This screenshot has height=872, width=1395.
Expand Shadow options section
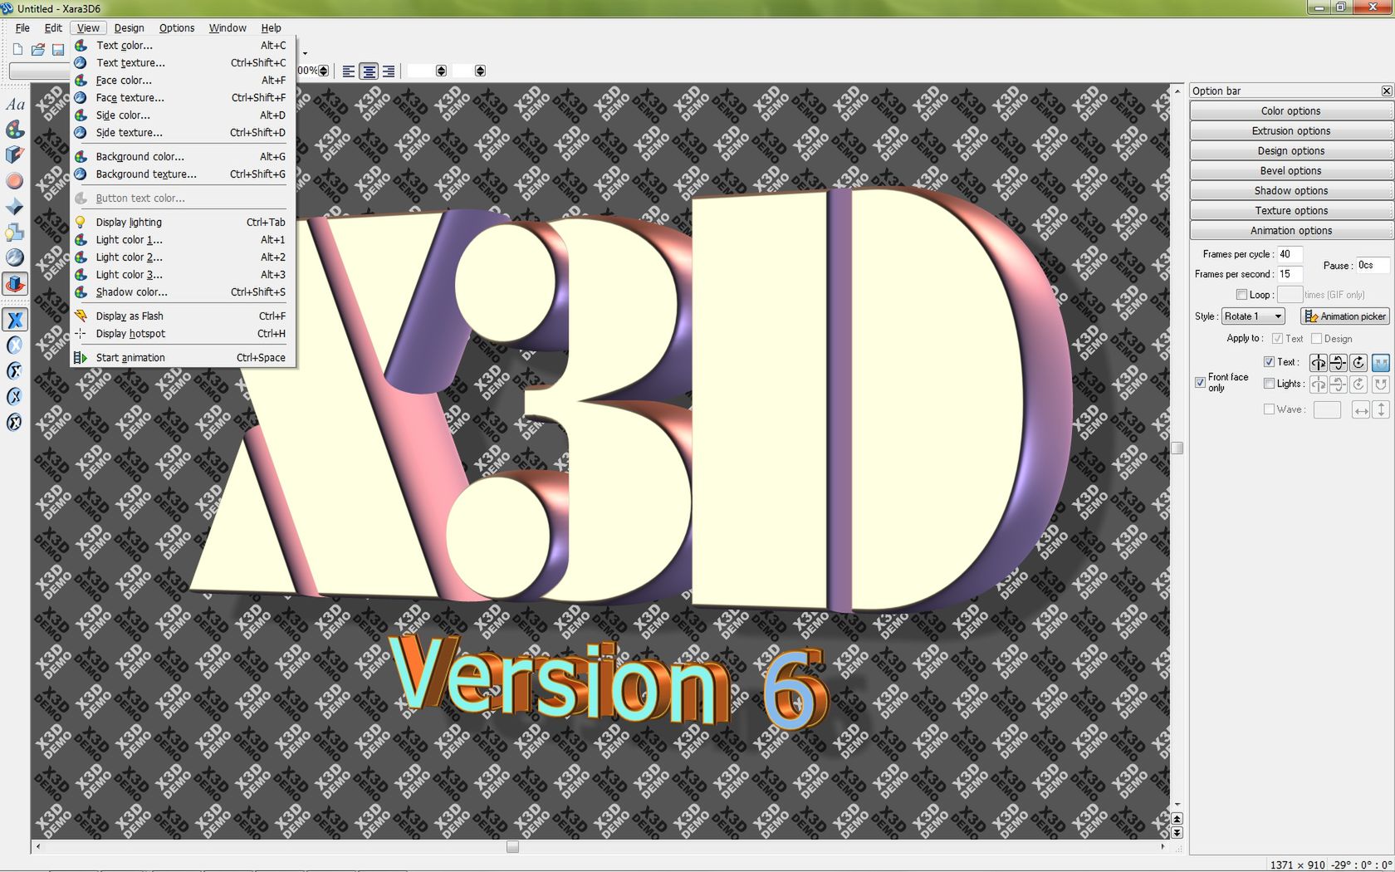click(1291, 191)
